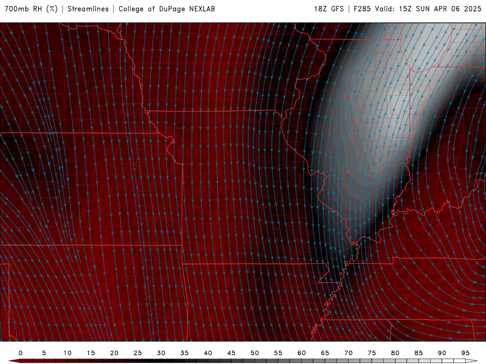486x364 pixels.
Task: Click the "F285" forecast hour text
Action: (x=362, y=8)
